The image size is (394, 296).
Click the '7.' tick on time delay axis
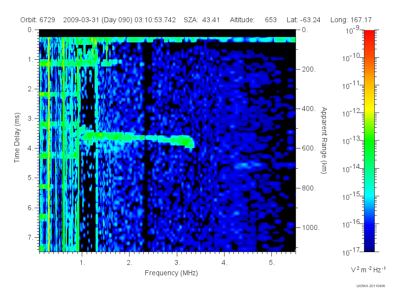(x=31, y=237)
